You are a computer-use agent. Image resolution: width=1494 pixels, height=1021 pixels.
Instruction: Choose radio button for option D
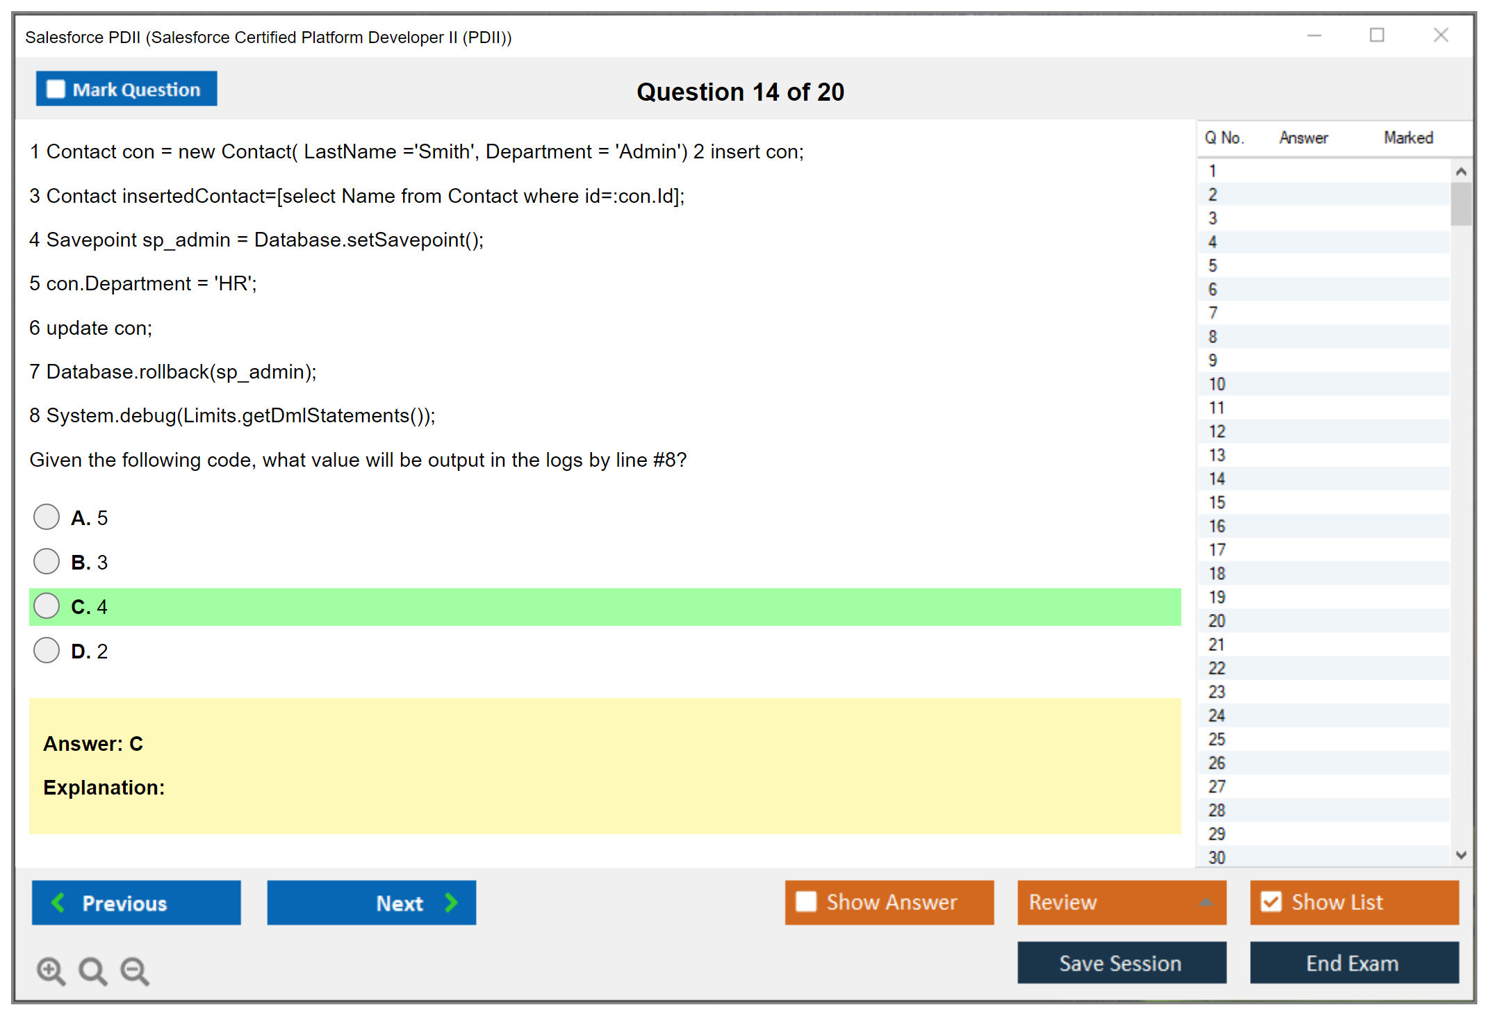point(47,650)
